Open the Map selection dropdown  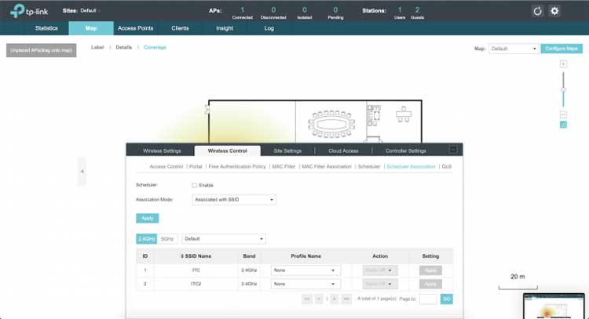point(512,49)
